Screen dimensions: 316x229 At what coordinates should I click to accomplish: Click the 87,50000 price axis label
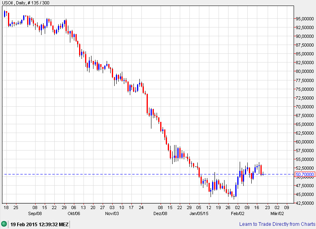305,45
